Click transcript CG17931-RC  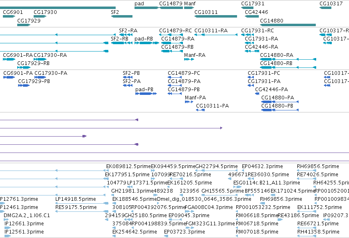click(247, 35)
